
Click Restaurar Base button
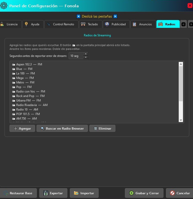18,193
